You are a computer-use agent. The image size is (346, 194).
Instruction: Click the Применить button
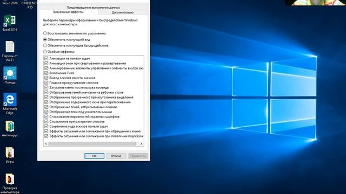click(x=138, y=156)
